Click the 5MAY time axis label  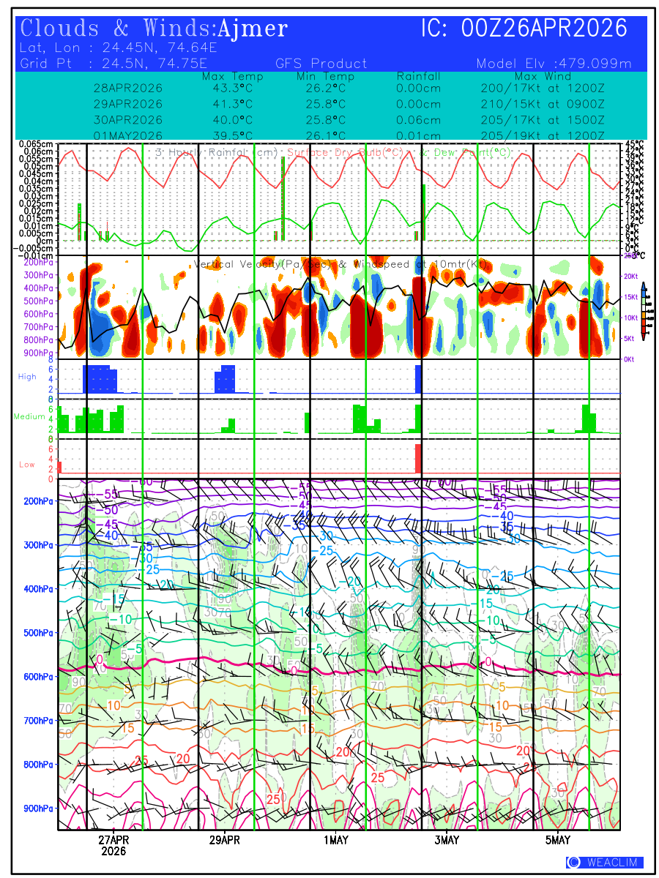tap(558, 840)
